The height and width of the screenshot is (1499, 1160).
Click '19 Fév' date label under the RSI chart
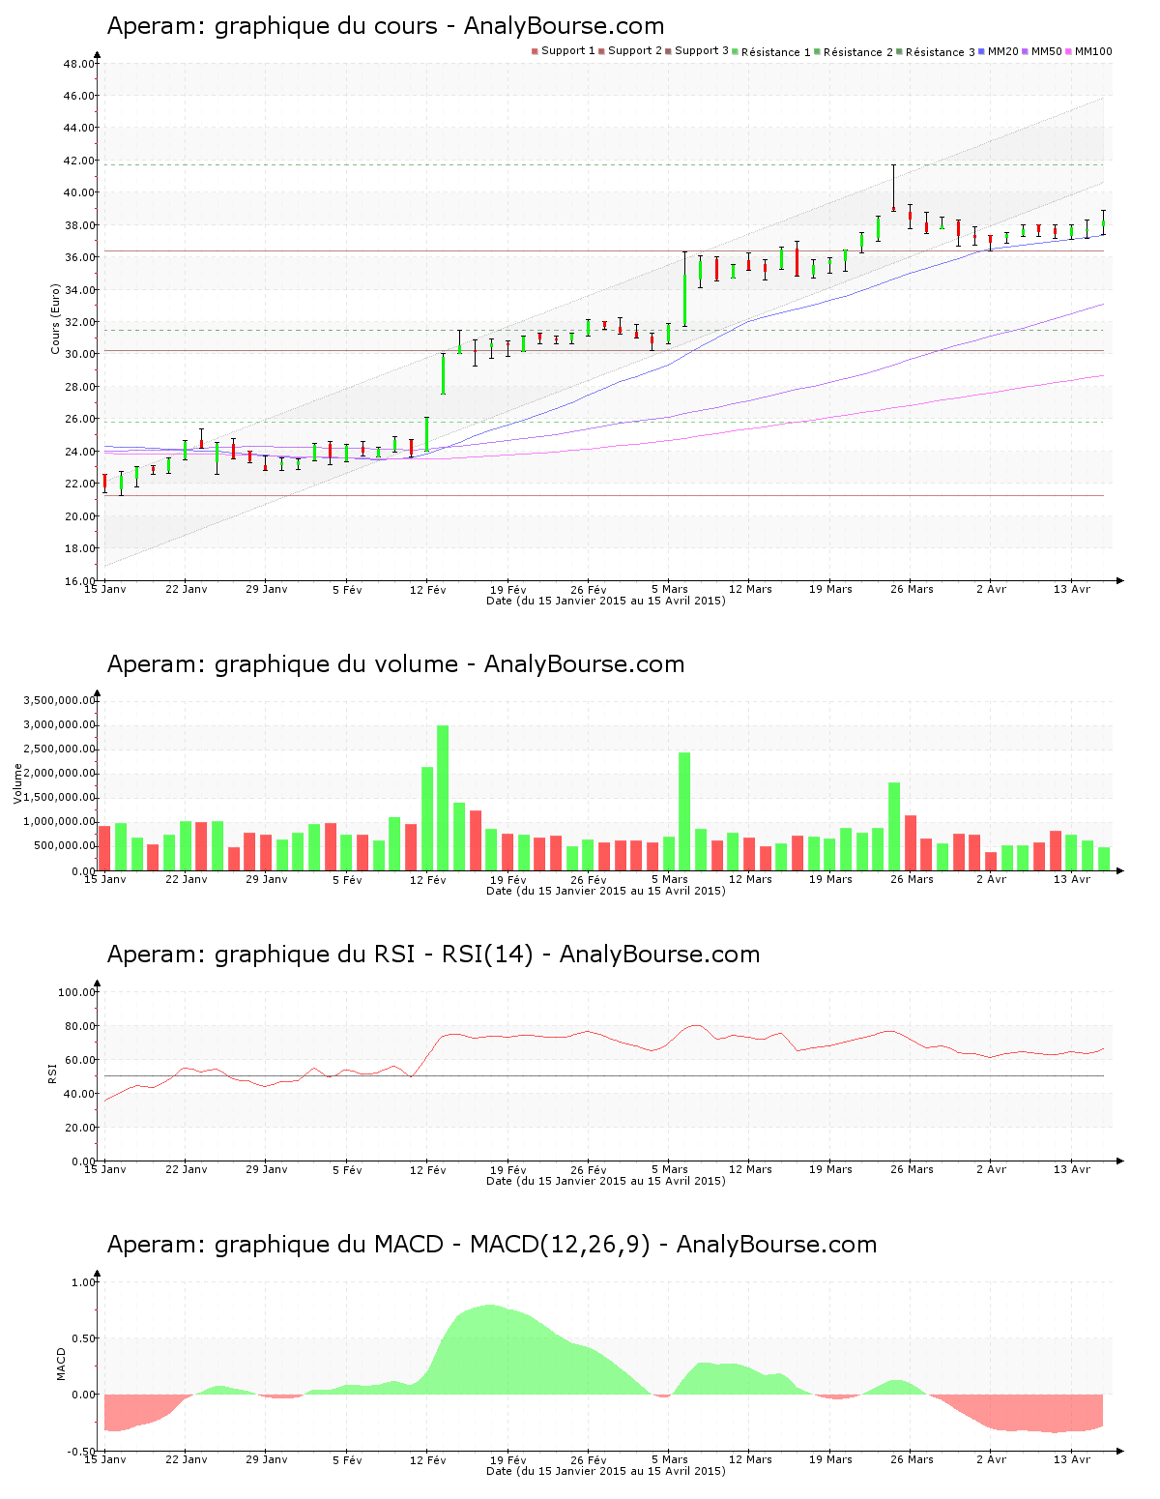point(508,1169)
